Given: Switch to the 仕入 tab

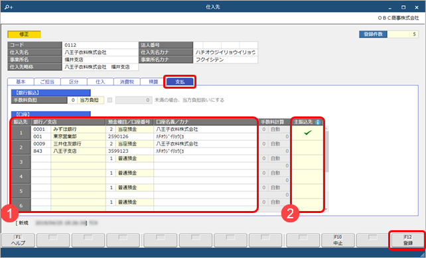Looking at the screenshot, I should pyautogui.click(x=100, y=82).
